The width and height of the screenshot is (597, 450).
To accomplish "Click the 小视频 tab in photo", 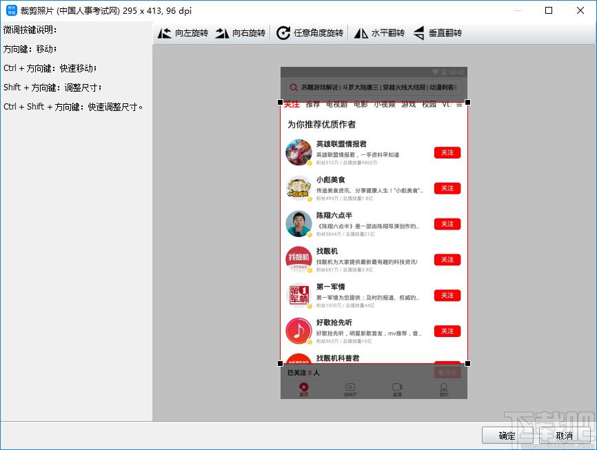I will tap(385, 104).
